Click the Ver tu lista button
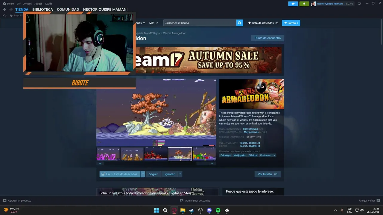383x215 pixels. [268, 174]
